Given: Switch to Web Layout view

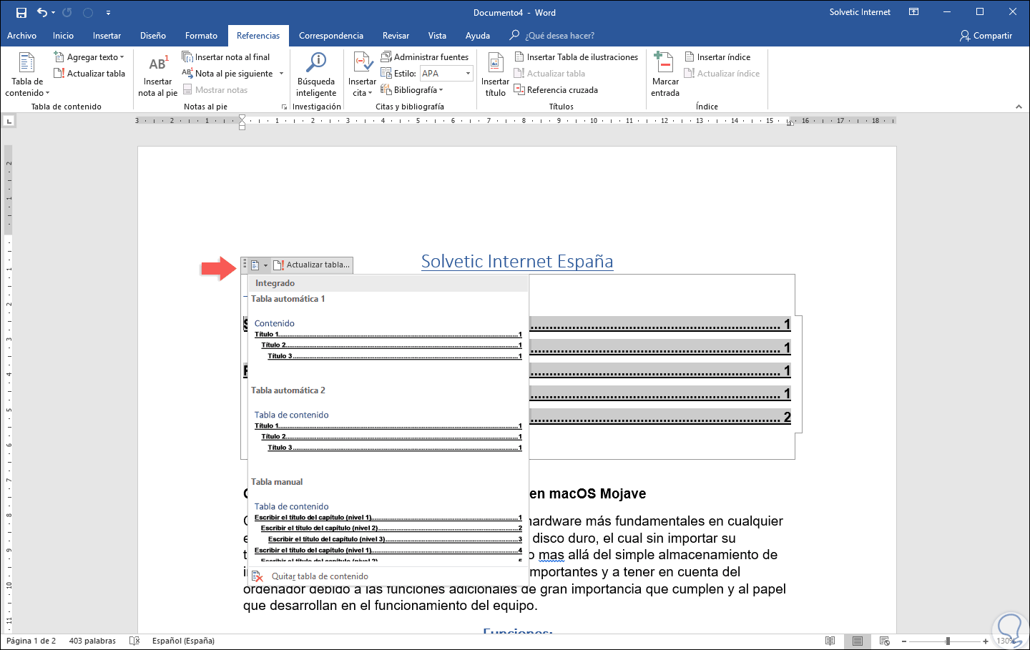Looking at the screenshot, I should (x=884, y=641).
